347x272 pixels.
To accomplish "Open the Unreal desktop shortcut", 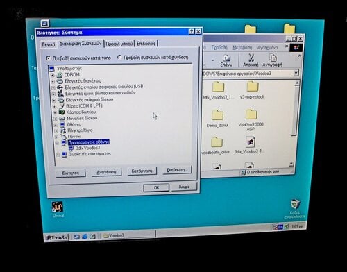I will pos(58,207).
